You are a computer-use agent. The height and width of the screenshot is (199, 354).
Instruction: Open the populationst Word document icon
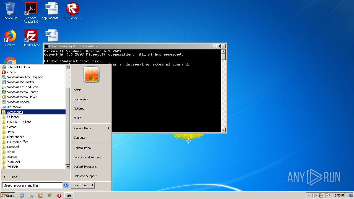tap(51, 11)
